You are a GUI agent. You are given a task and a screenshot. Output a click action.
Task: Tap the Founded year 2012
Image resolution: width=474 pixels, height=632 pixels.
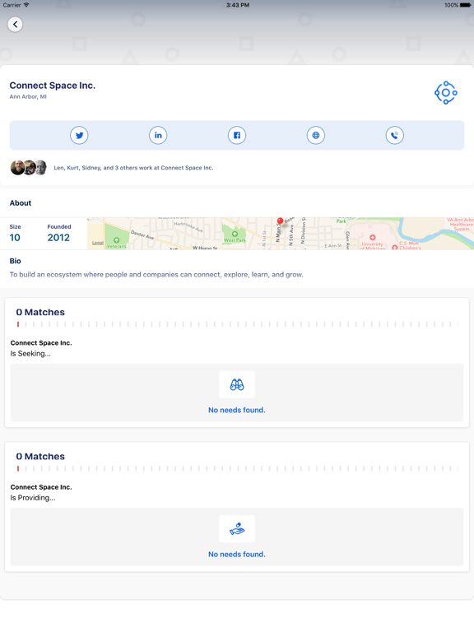58,237
